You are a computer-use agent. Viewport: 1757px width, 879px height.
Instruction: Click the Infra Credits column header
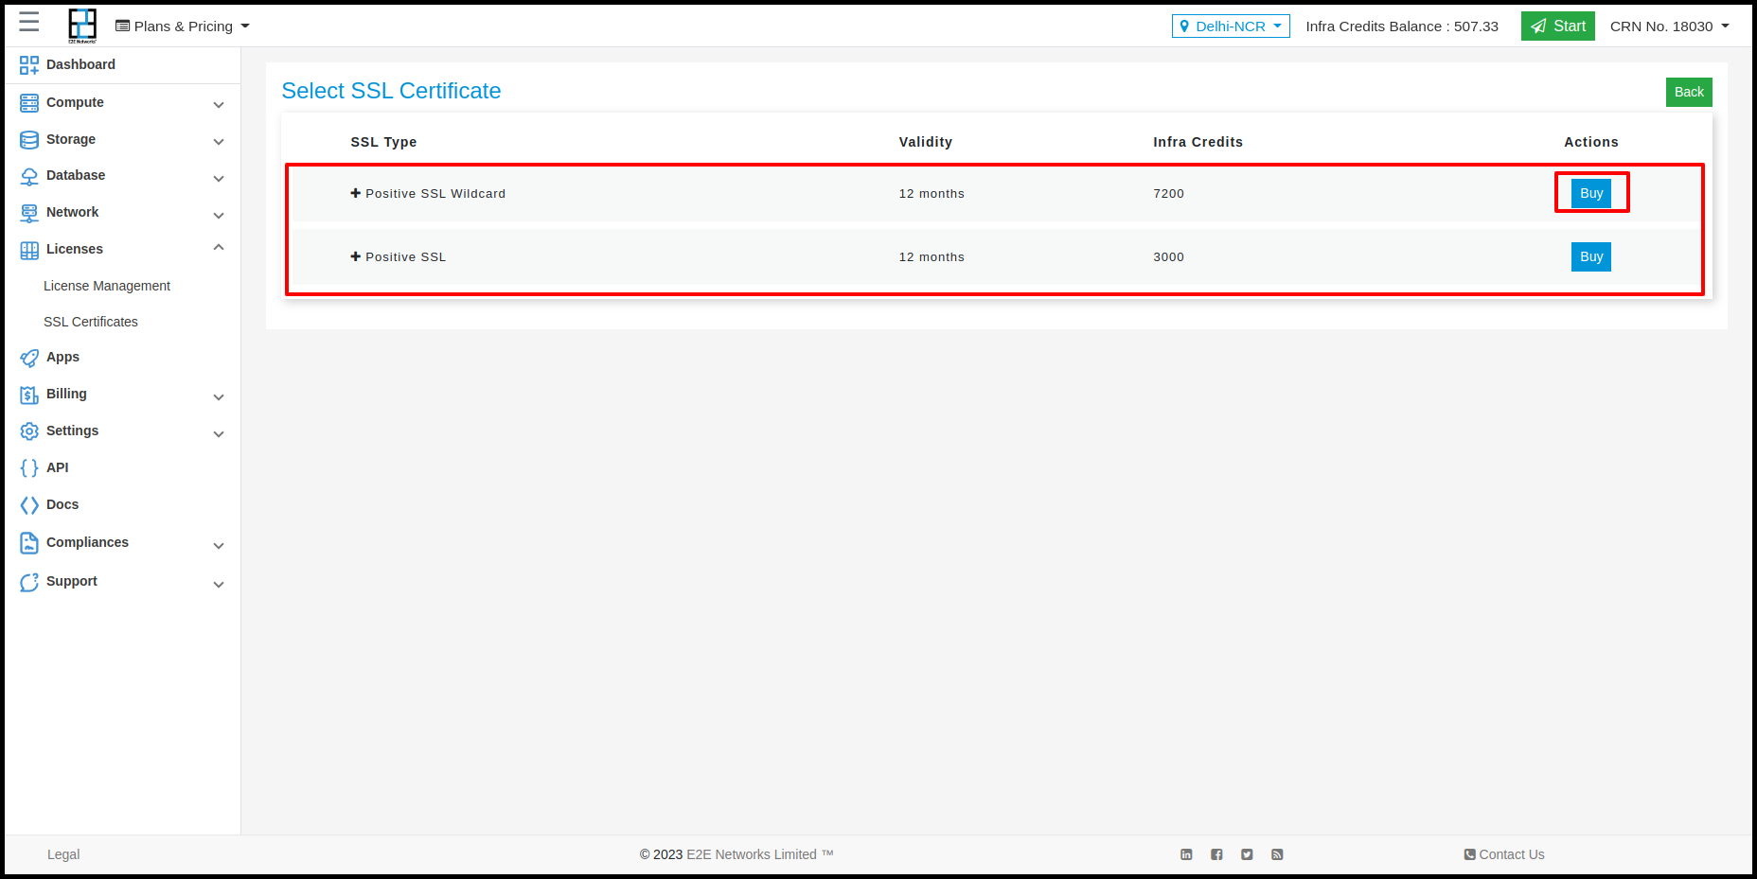1198,142
